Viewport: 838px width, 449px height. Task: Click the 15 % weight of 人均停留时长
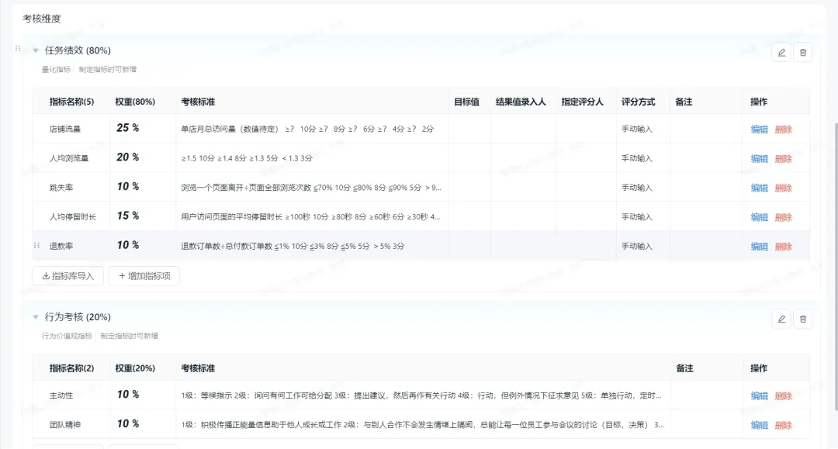point(128,216)
